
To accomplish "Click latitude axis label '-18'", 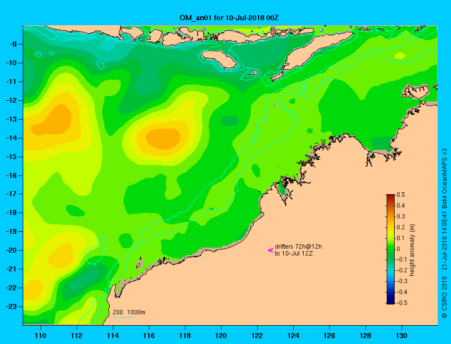I will tap(12, 213).
